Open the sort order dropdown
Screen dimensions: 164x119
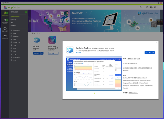(38, 33)
